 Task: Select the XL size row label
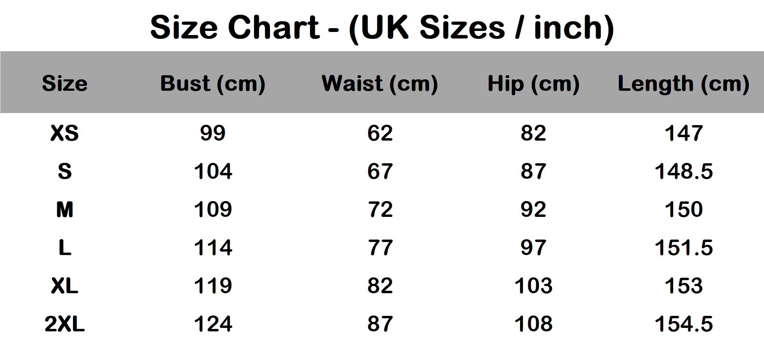click(65, 286)
